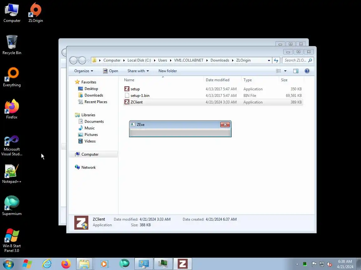
Task: Sort files by the Name column
Action: pyautogui.click(x=163, y=80)
